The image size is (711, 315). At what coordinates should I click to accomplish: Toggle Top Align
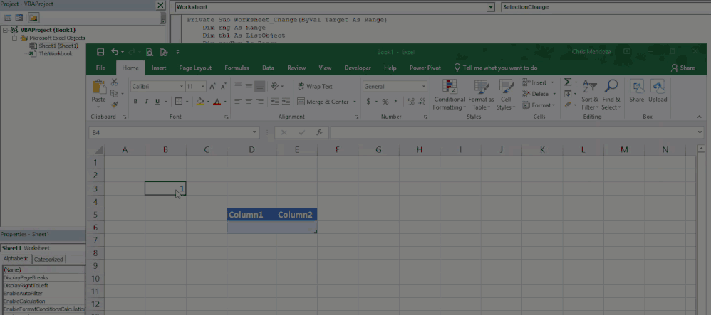pyautogui.click(x=238, y=86)
